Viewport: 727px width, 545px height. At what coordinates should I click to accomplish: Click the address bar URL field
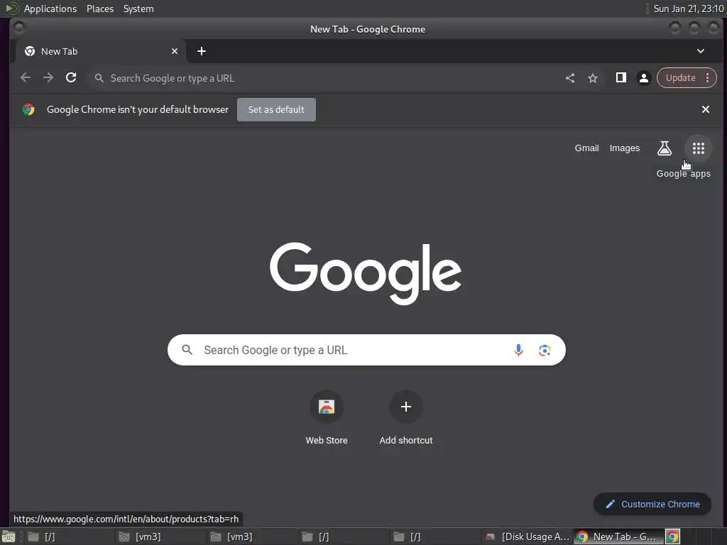(324, 78)
